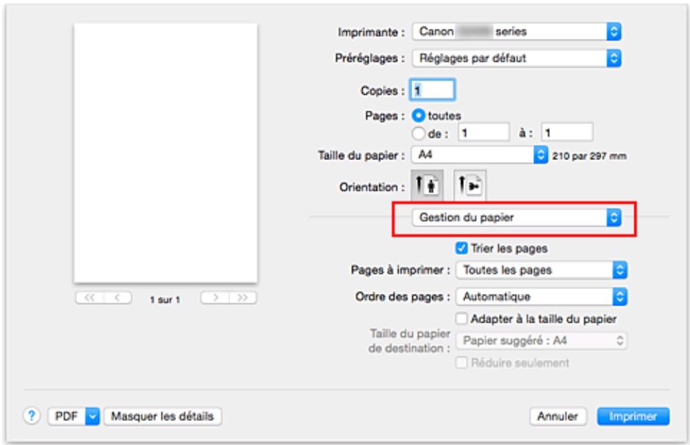Click the Imprimer button
The width and height of the screenshot is (690, 445).
point(633,416)
